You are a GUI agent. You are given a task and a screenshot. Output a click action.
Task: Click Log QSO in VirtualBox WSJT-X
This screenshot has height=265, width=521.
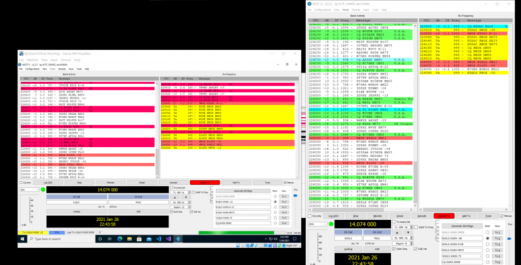tap(48, 182)
